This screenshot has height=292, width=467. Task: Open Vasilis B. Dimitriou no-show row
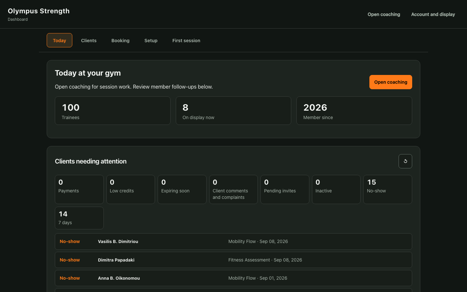tap(233, 241)
